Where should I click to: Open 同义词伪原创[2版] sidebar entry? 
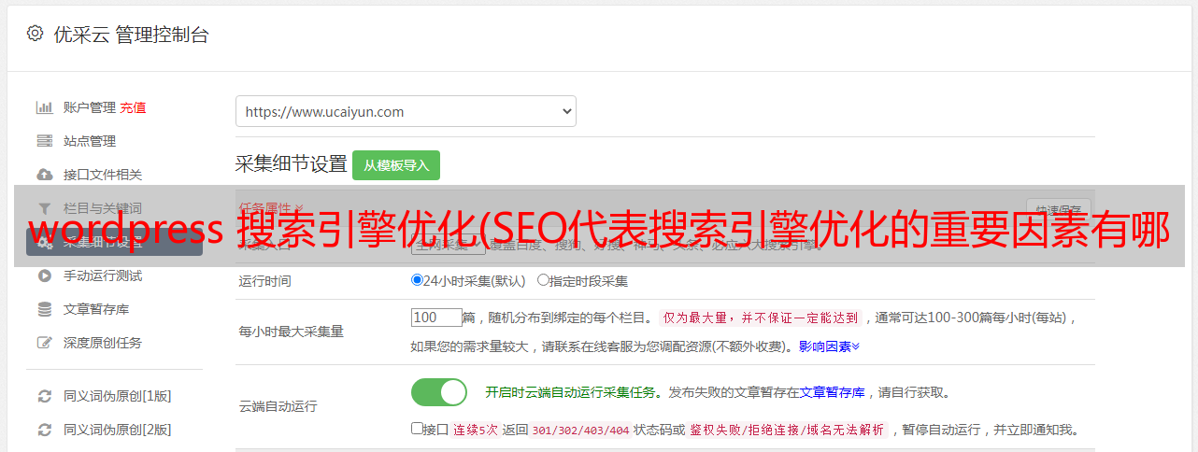pos(117,430)
